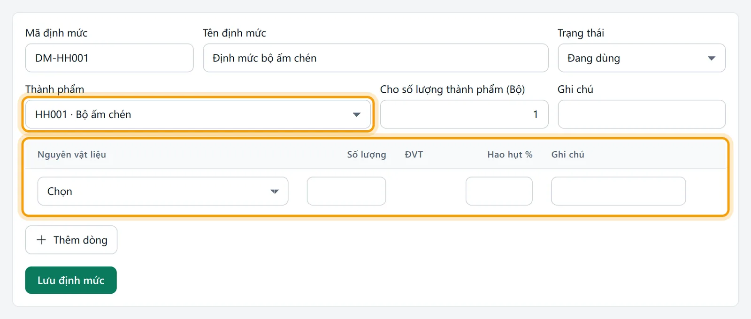This screenshot has height=319, width=751.
Task: Click the Thêm dòng button
Action: [71, 240]
